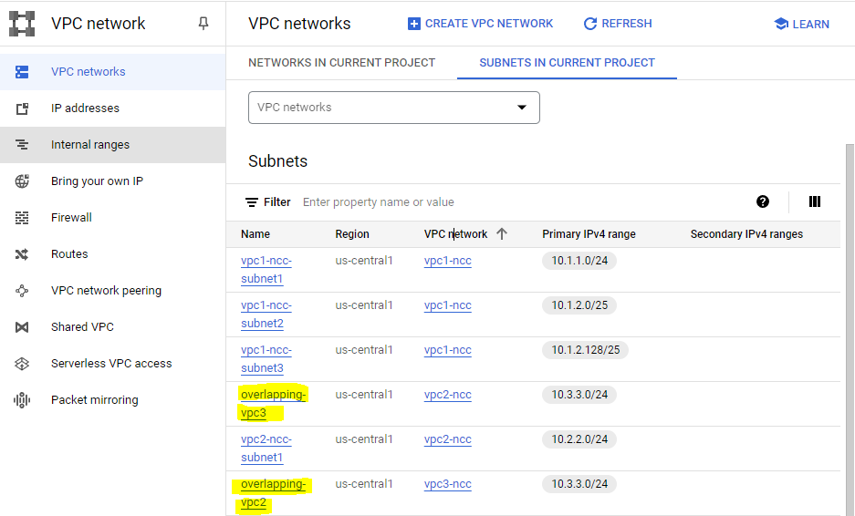
Task: Go to VPC networks in sidebar
Action: coord(112,72)
